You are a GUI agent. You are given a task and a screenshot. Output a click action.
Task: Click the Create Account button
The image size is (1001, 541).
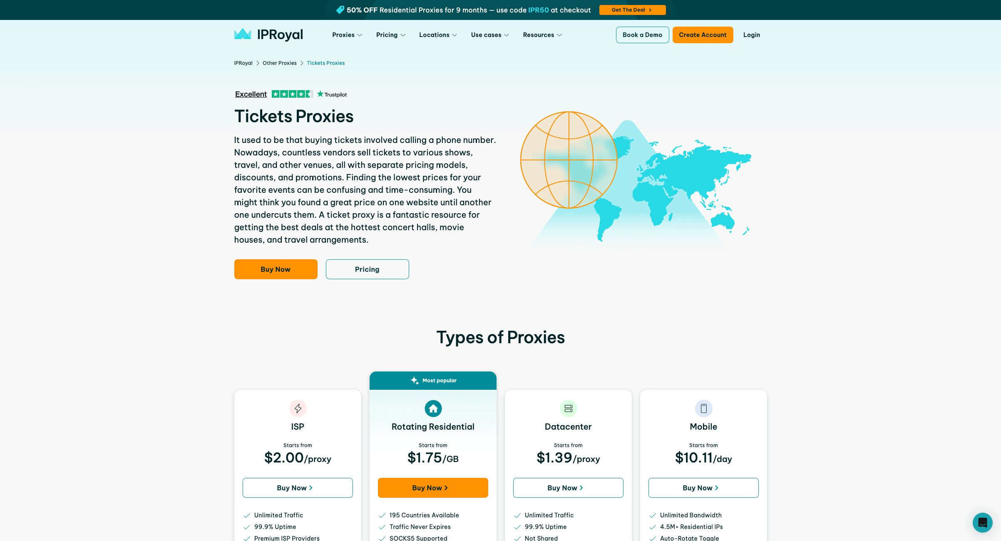[703, 35]
